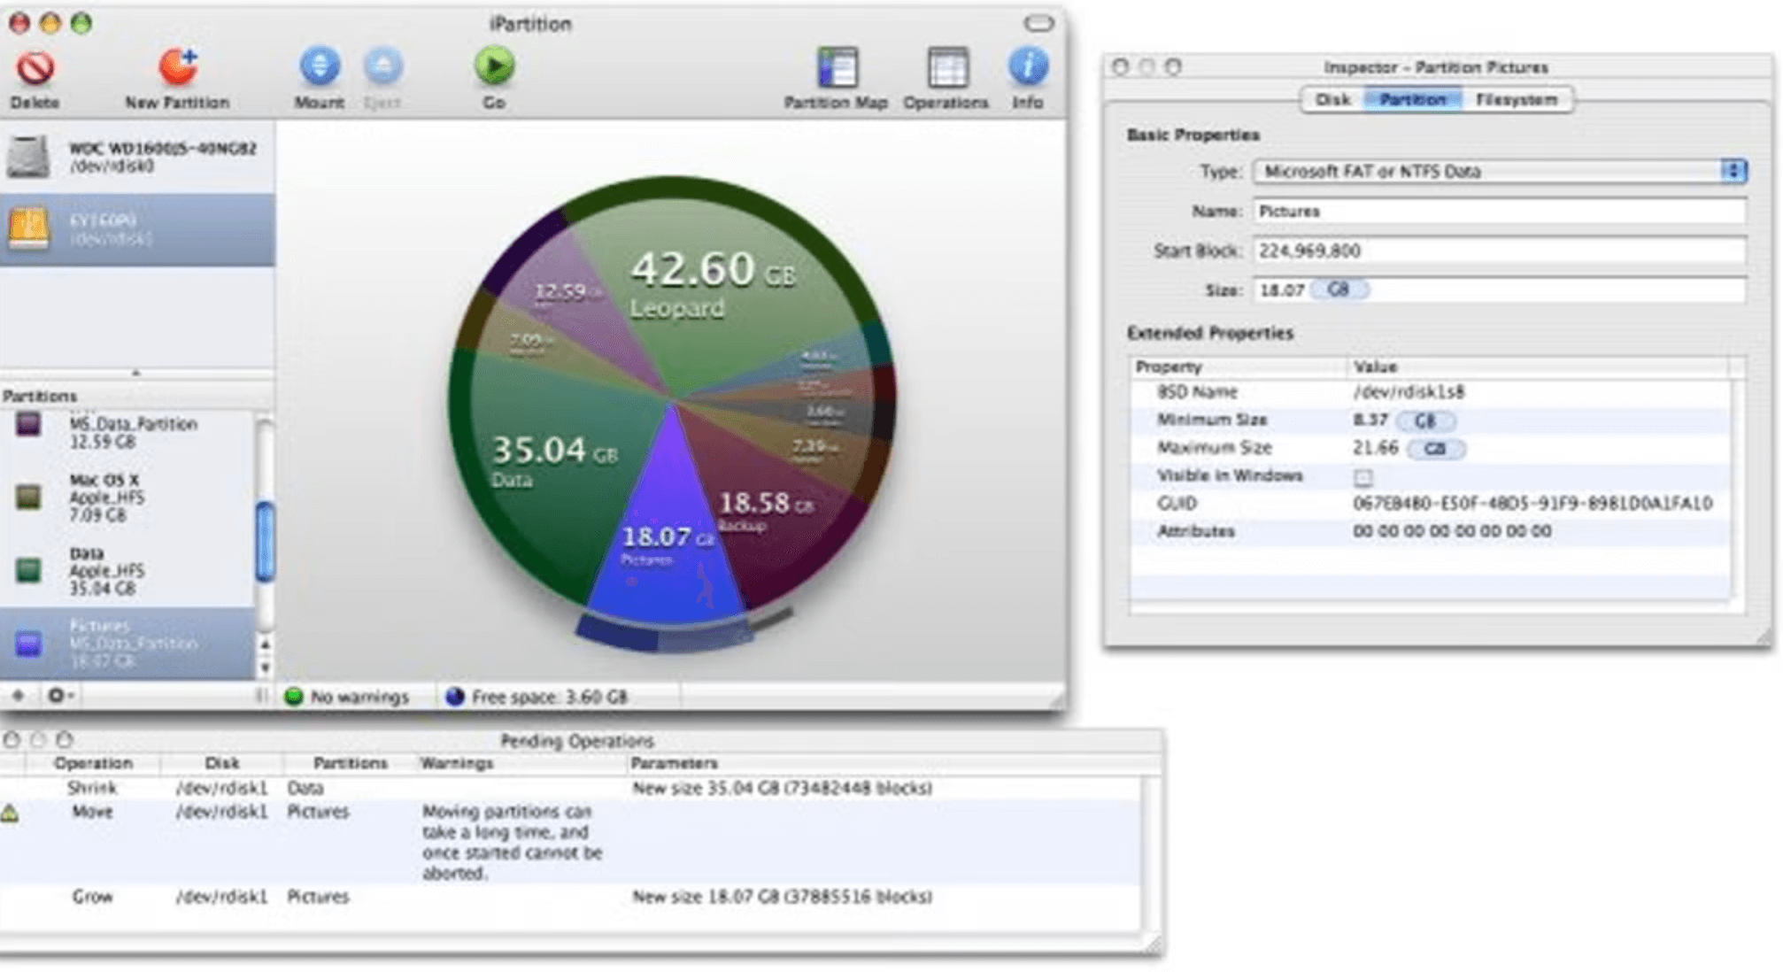1783x972 pixels.
Task: Click the GB unit toggle beside Size
Action: (1339, 289)
